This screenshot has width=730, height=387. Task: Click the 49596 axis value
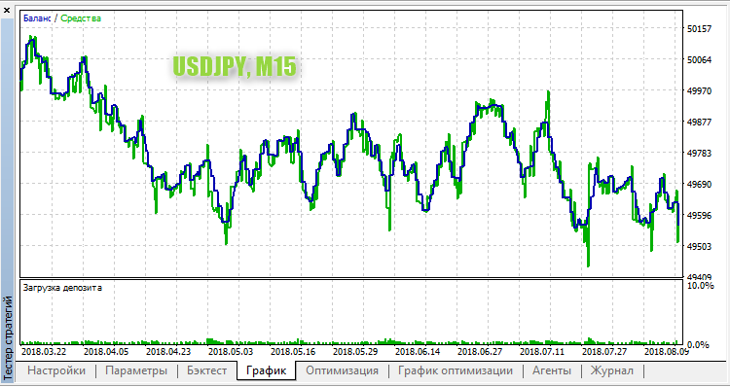[x=699, y=215]
